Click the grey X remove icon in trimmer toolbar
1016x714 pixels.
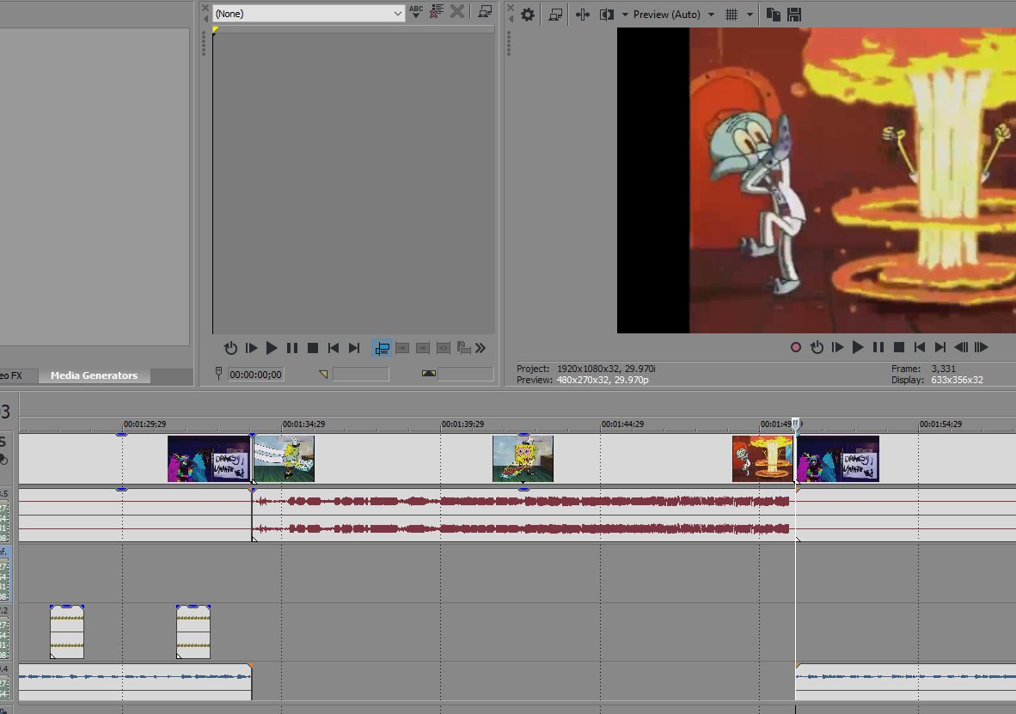pyautogui.click(x=457, y=12)
